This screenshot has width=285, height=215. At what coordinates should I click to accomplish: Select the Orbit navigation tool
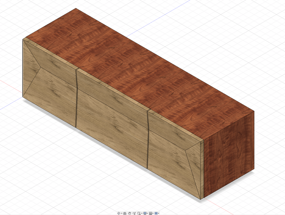click(119, 213)
